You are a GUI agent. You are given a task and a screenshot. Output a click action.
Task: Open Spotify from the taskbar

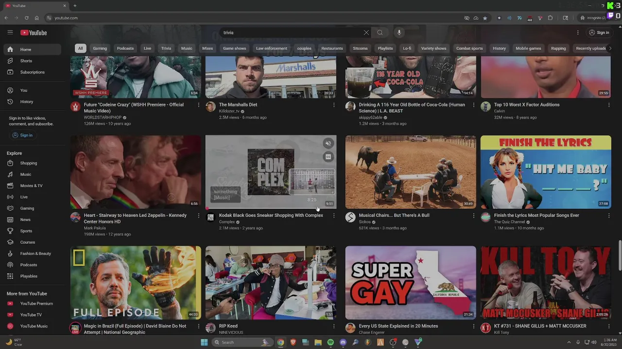[330, 342]
